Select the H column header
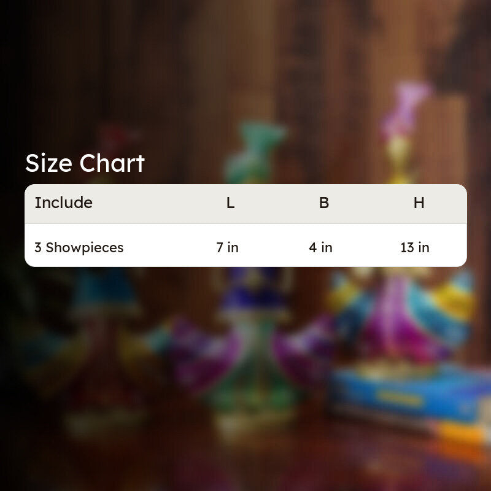 tap(419, 203)
